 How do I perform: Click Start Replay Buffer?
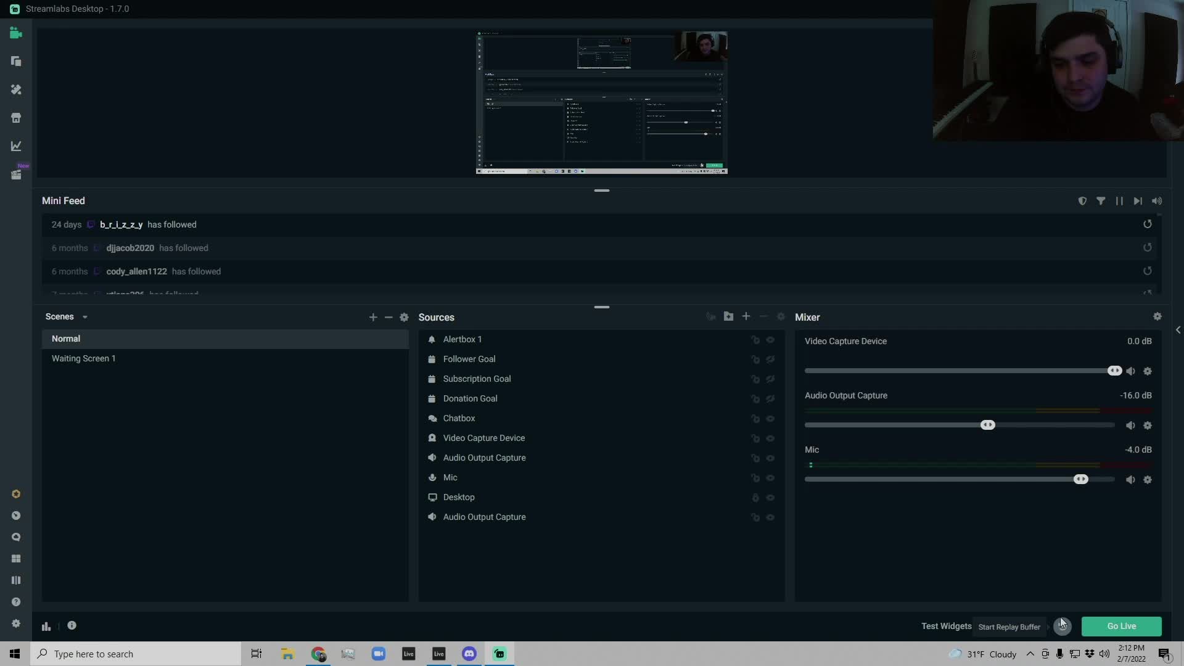pyautogui.click(x=1009, y=627)
